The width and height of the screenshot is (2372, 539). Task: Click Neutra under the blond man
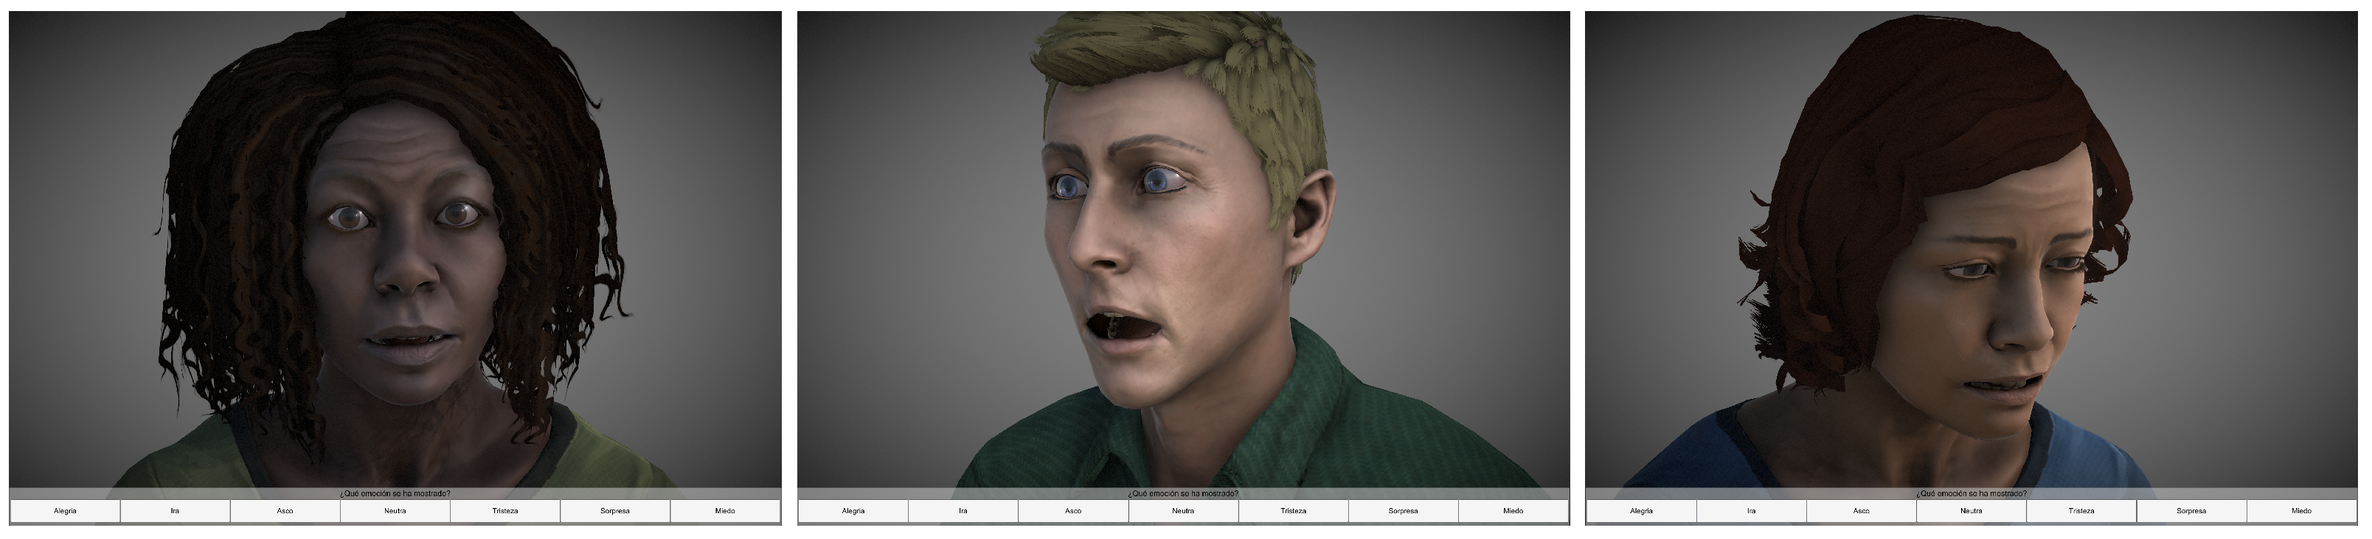(1183, 510)
